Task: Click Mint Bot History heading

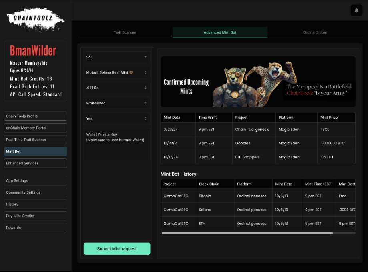Action: click(178, 174)
